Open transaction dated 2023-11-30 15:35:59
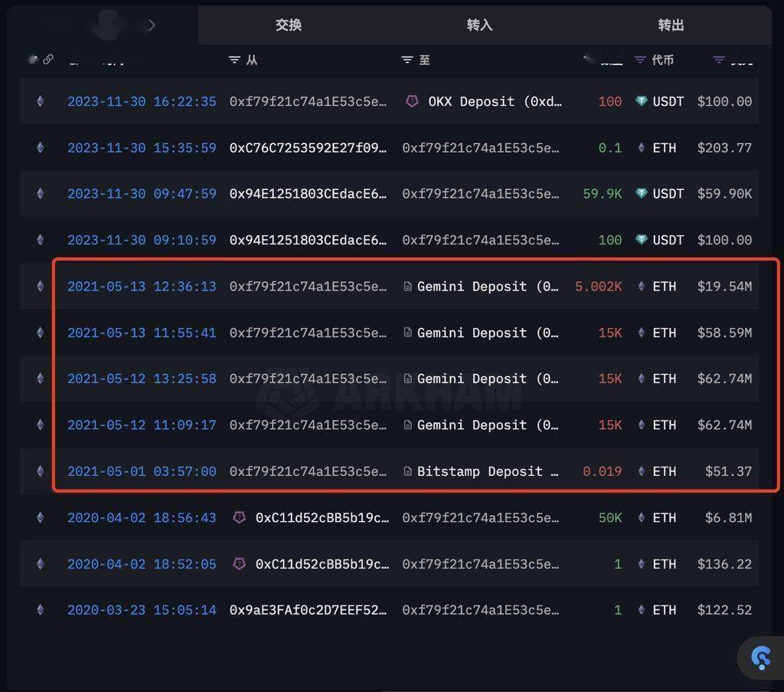 (x=142, y=148)
